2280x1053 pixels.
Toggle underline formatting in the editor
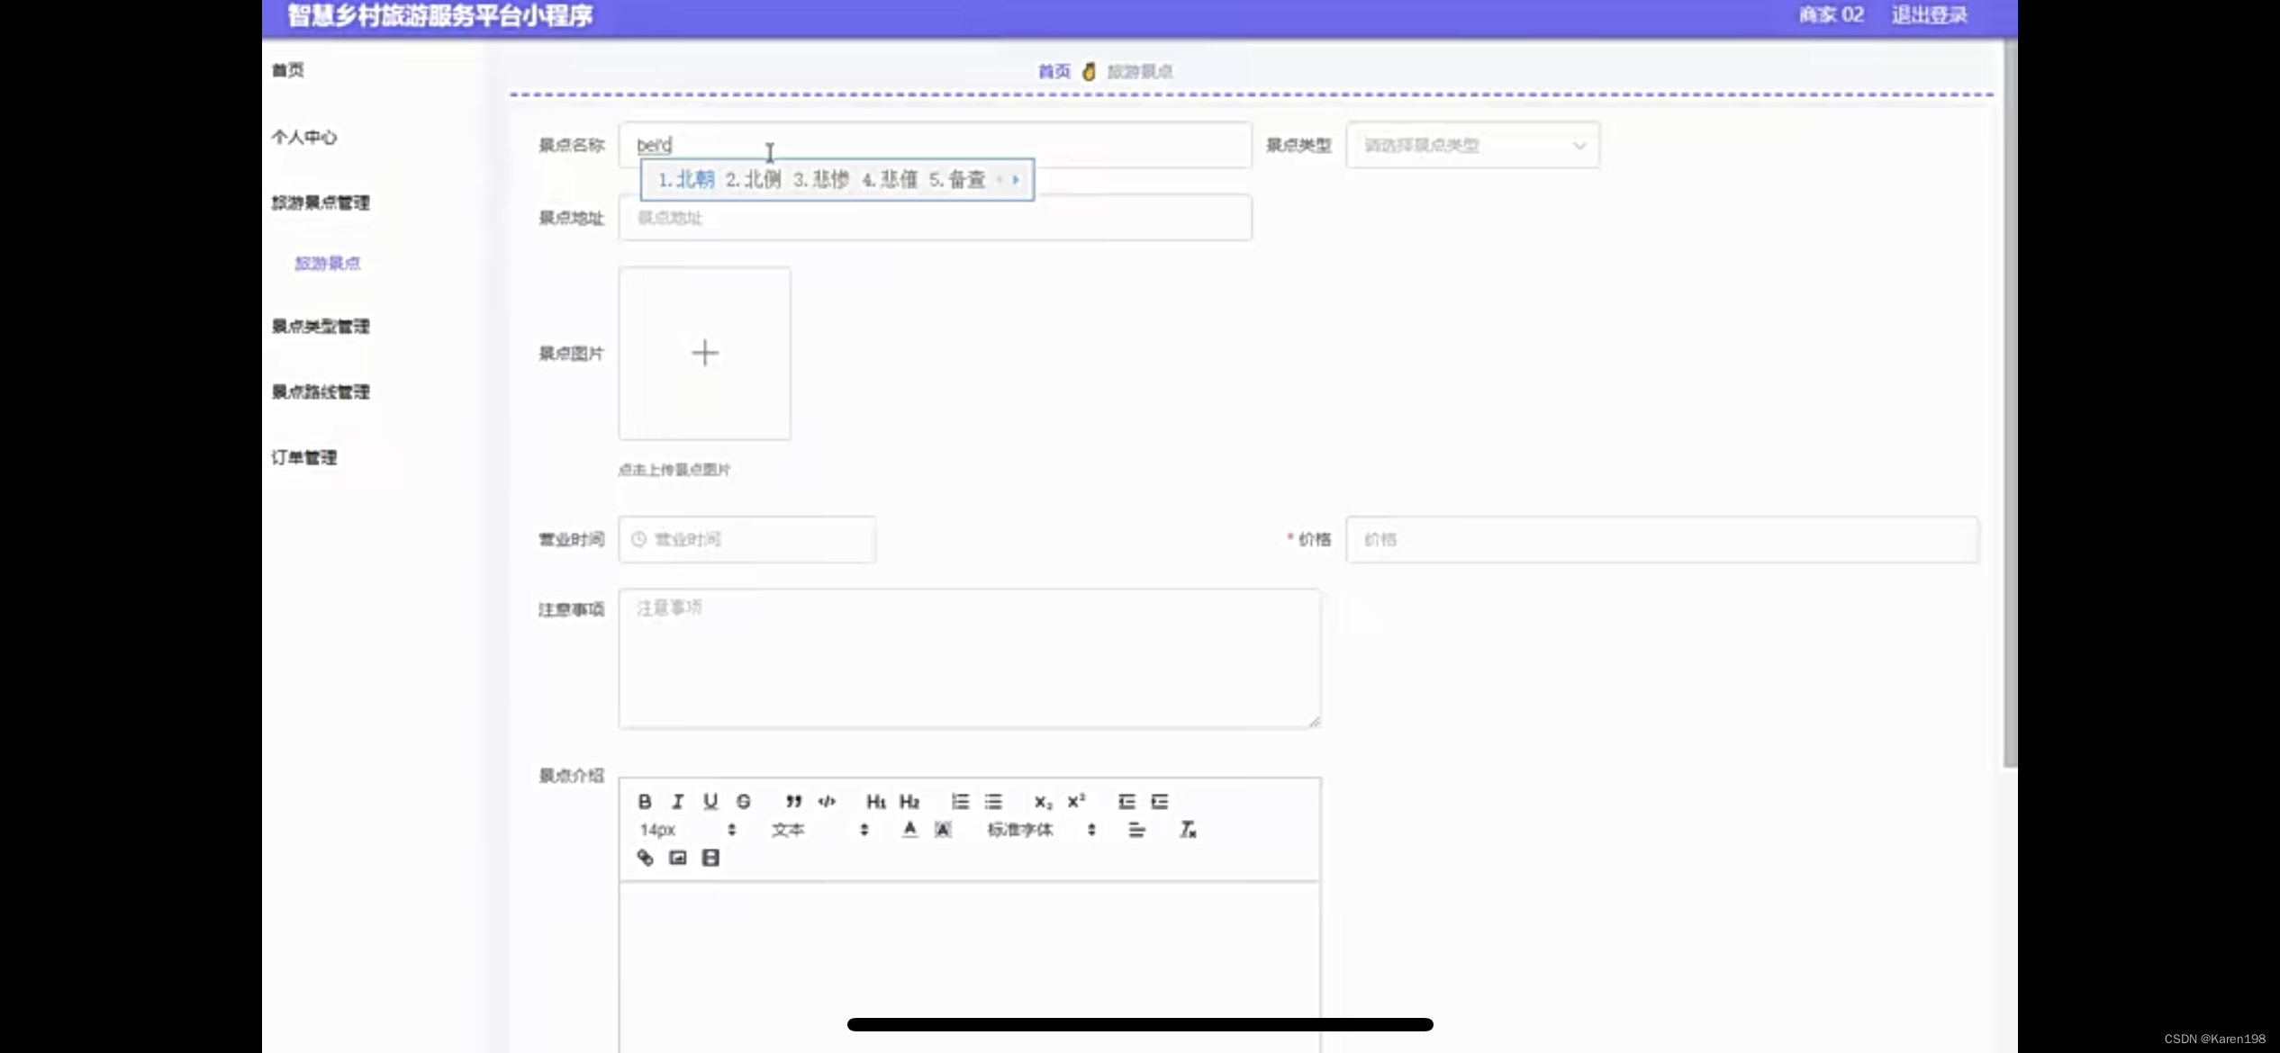point(710,801)
